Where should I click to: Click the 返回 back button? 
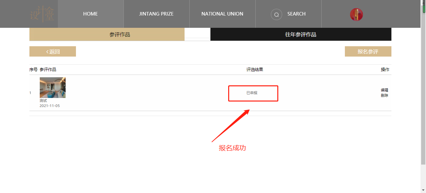pos(53,51)
